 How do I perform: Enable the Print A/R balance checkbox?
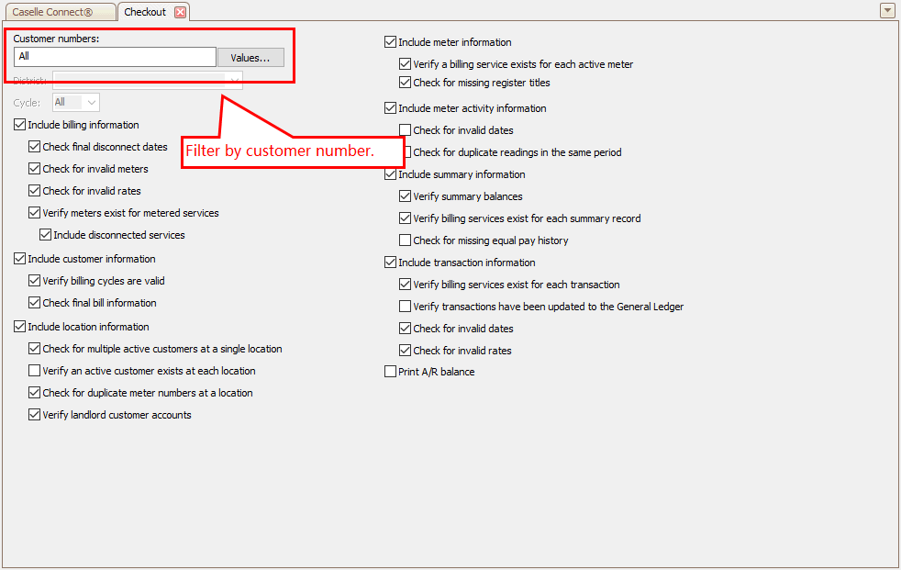(x=391, y=372)
